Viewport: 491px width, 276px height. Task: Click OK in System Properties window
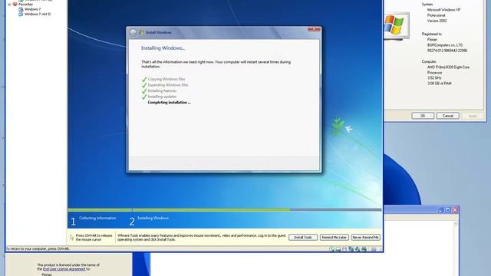coord(423,116)
